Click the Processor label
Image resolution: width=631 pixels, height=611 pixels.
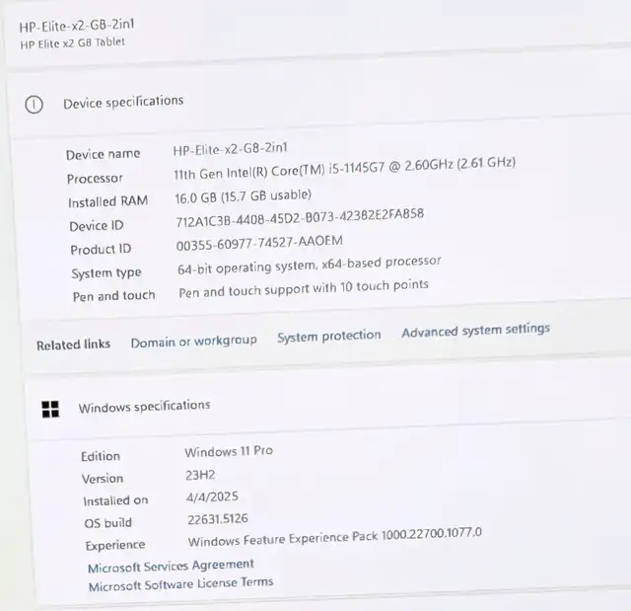point(95,179)
